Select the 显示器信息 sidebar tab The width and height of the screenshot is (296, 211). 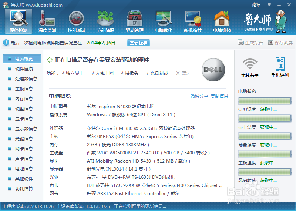click(x=22, y=129)
